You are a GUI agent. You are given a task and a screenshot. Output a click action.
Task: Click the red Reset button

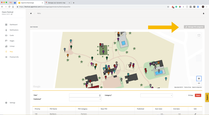point(198,95)
